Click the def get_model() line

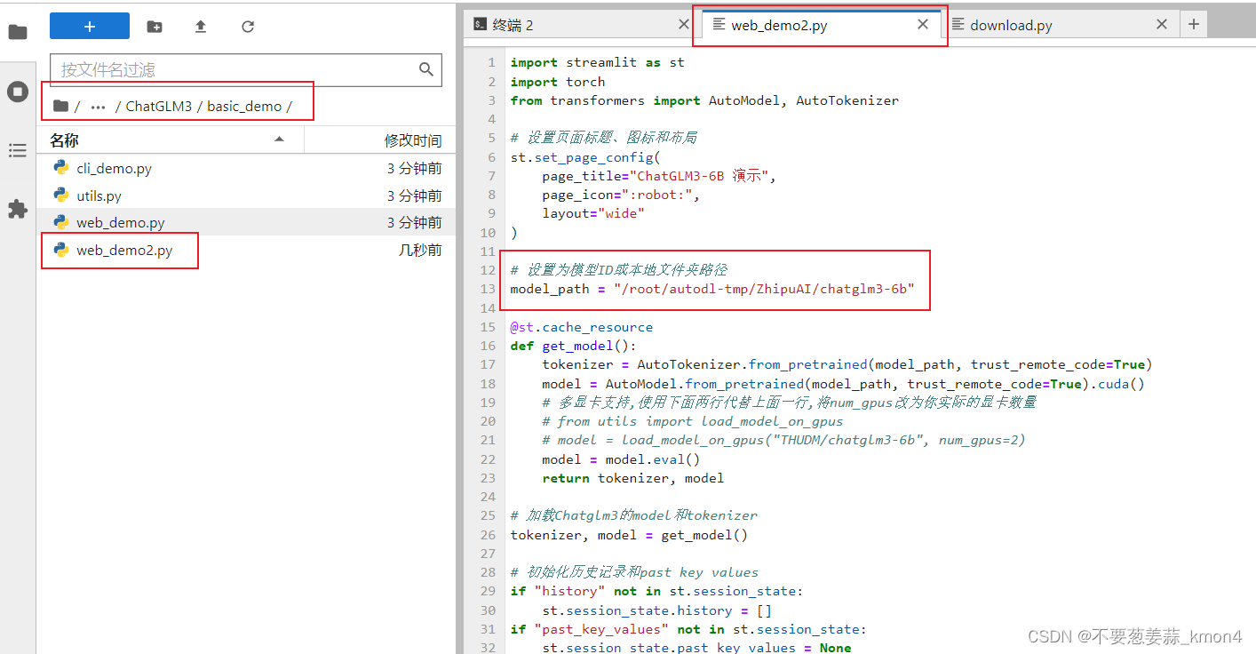(574, 346)
